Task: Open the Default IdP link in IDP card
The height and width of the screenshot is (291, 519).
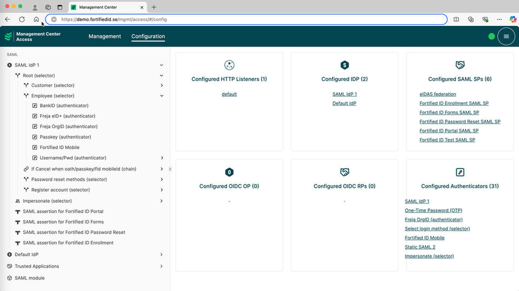Action: (344, 103)
